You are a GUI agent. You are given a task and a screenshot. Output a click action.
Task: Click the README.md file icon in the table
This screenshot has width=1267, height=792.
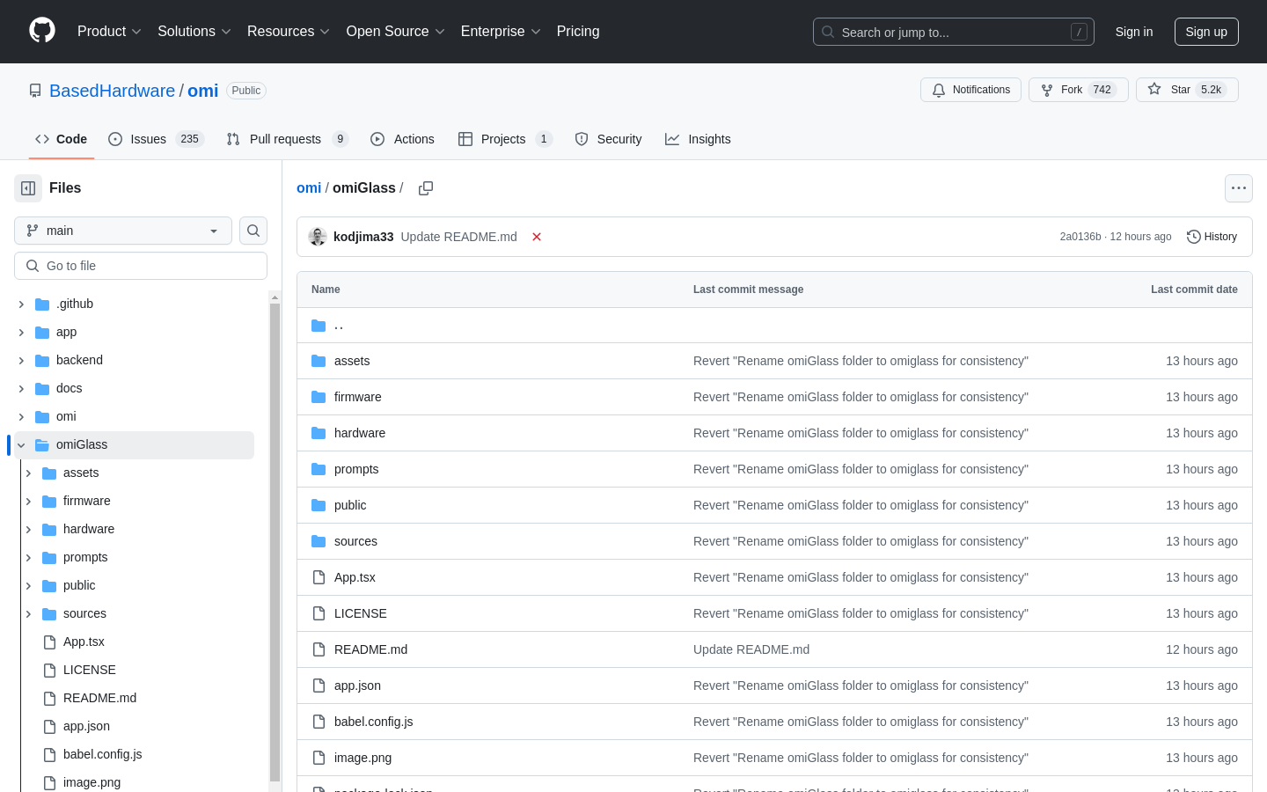tap(319, 649)
